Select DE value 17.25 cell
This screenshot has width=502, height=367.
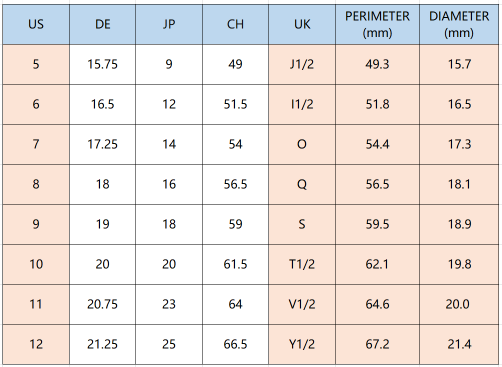(102, 144)
